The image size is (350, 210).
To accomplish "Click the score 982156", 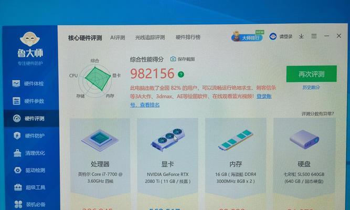I will pos(152,73).
